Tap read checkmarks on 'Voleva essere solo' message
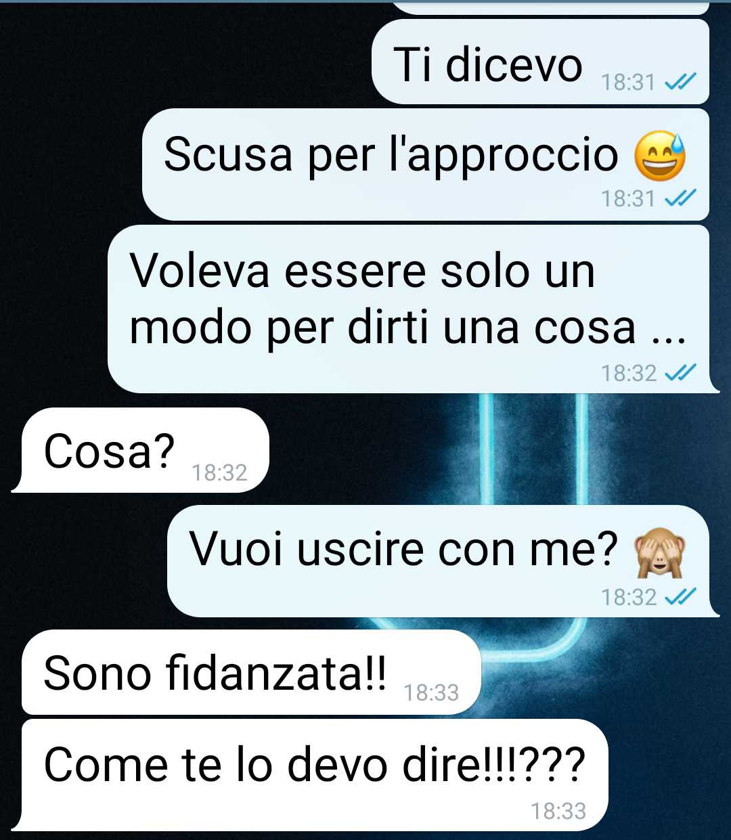731x840 pixels. click(x=680, y=373)
